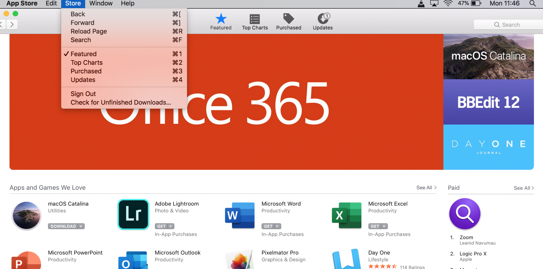
Task: Open the Office 365 featured banner
Action: click(x=226, y=102)
